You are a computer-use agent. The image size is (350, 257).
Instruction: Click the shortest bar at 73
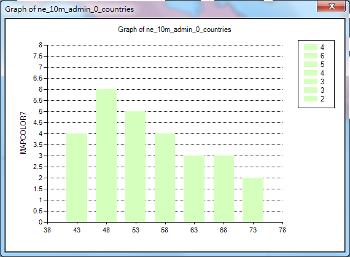(x=253, y=200)
